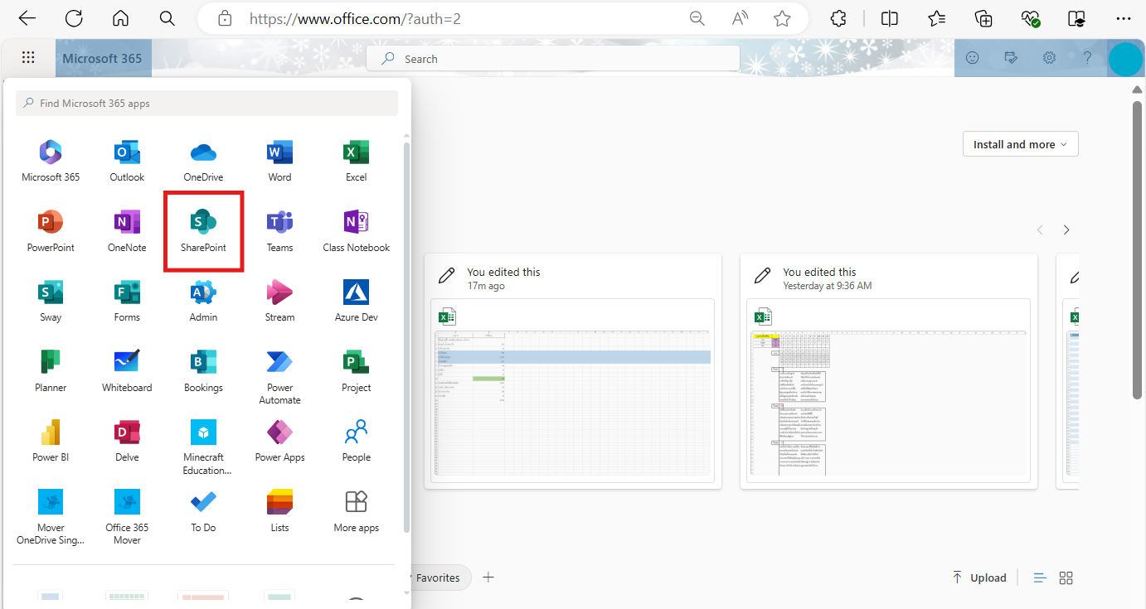Expand the Install and more dropdown
This screenshot has height=609, width=1146.
pyautogui.click(x=1020, y=144)
